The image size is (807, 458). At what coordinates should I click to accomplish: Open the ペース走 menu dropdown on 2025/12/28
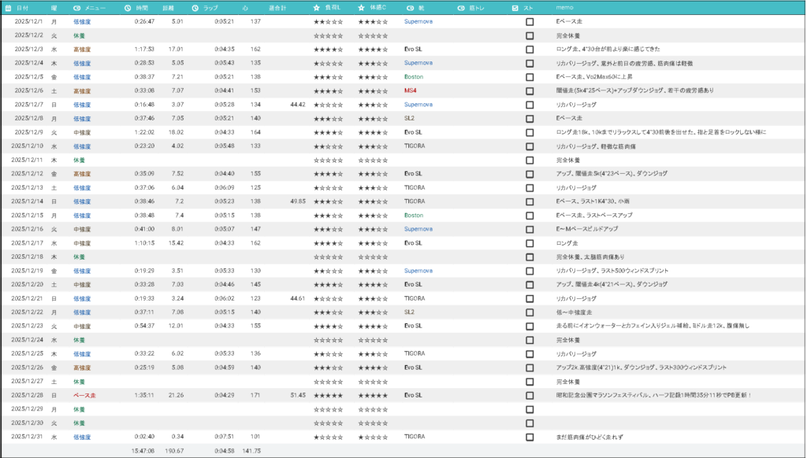point(84,395)
